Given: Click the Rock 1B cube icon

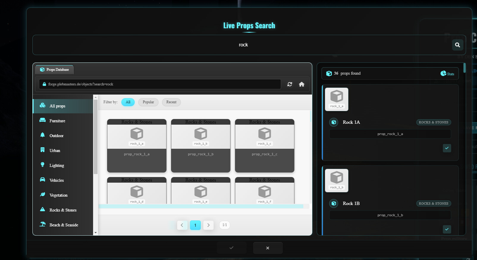Looking at the screenshot, I should point(334,203).
